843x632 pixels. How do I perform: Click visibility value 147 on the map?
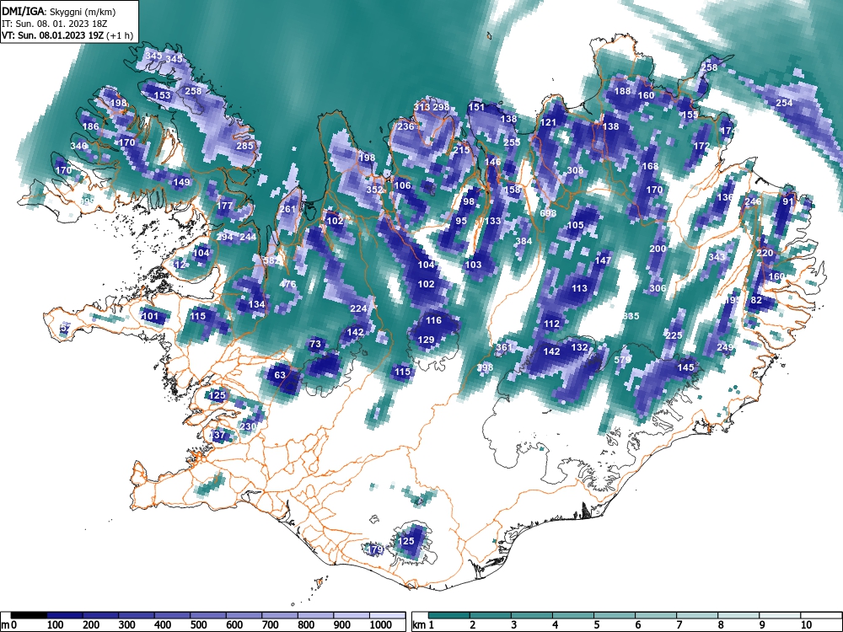tap(603, 260)
